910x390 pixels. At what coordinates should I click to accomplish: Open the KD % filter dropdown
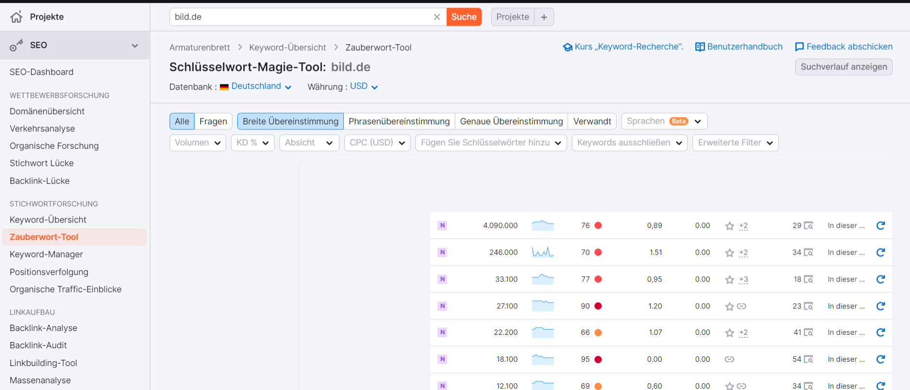click(x=253, y=143)
